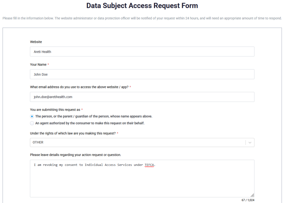Click the "You are submitting this request as" label
Viewport: 283px width, 203px height.
tap(55, 110)
